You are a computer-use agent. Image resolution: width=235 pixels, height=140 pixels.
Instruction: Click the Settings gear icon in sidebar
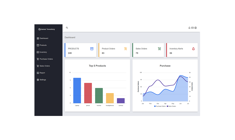pyautogui.click(x=38, y=80)
